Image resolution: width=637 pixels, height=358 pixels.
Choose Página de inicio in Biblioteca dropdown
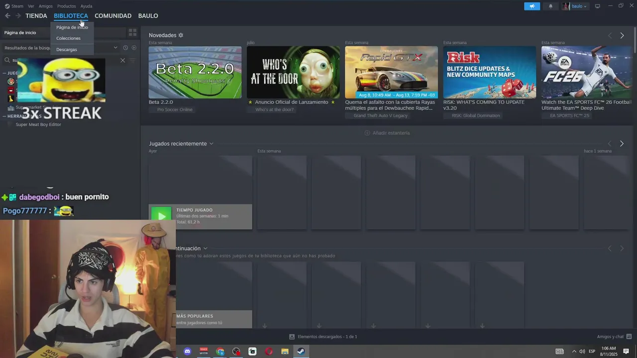[x=72, y=27]
